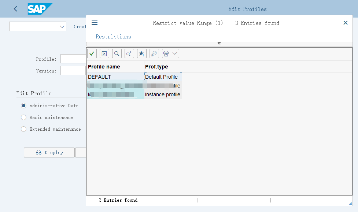Select the DEFAULT profile row
This screenshot has height=212, width=358.
pos(100,77)
